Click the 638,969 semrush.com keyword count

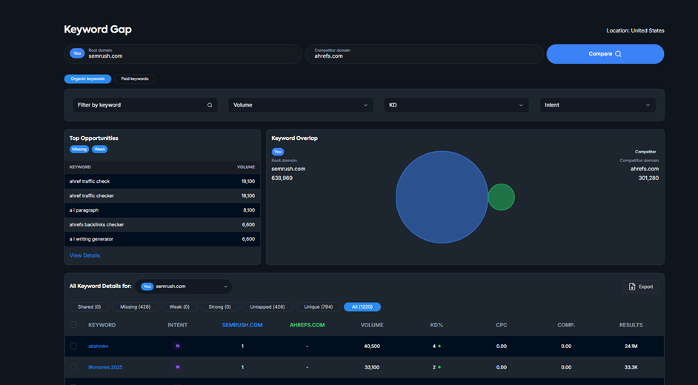[282, 178]
